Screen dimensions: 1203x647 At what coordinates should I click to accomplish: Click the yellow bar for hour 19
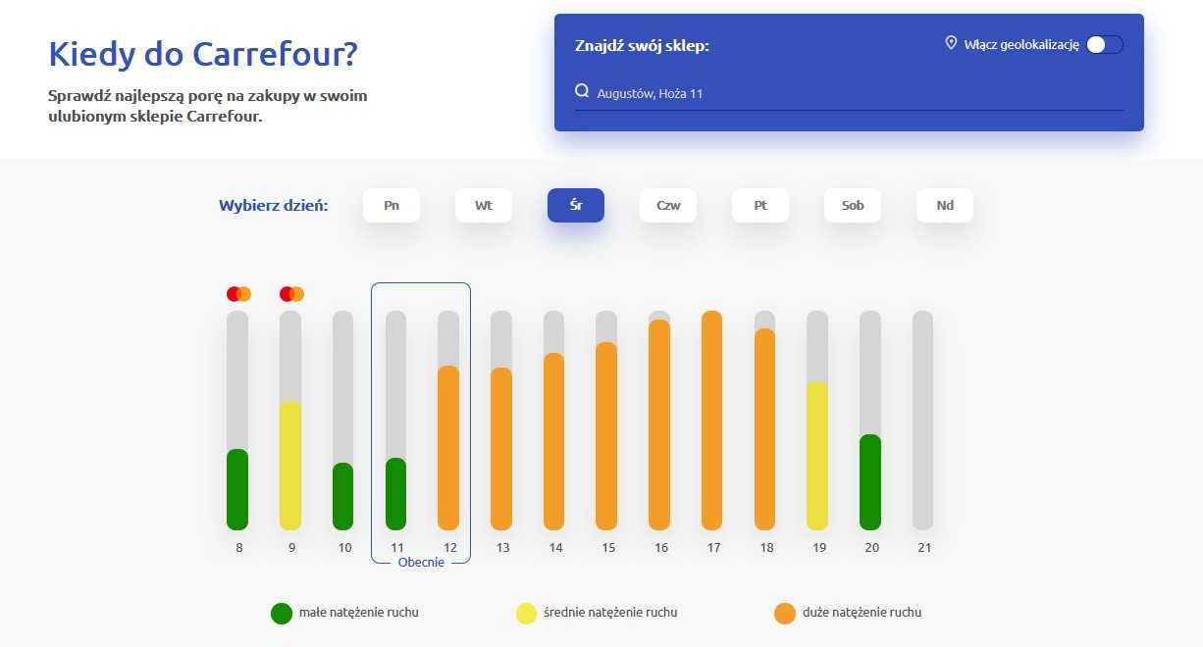pos(817,456)
